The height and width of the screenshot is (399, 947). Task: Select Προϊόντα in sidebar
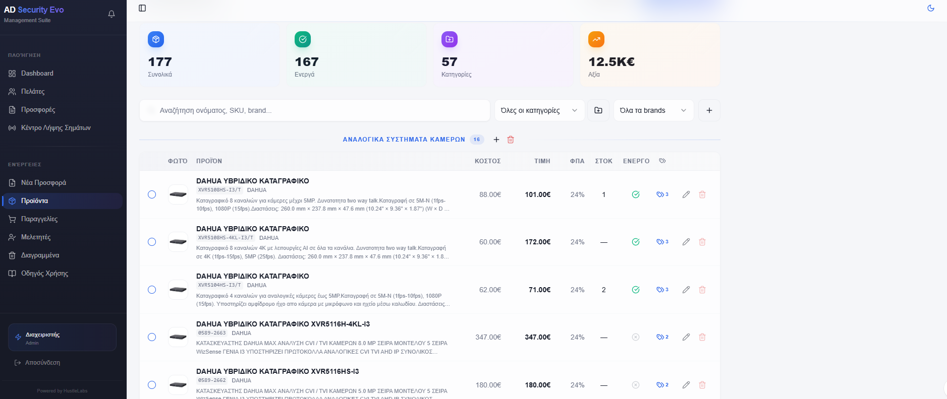pos(62,201)
